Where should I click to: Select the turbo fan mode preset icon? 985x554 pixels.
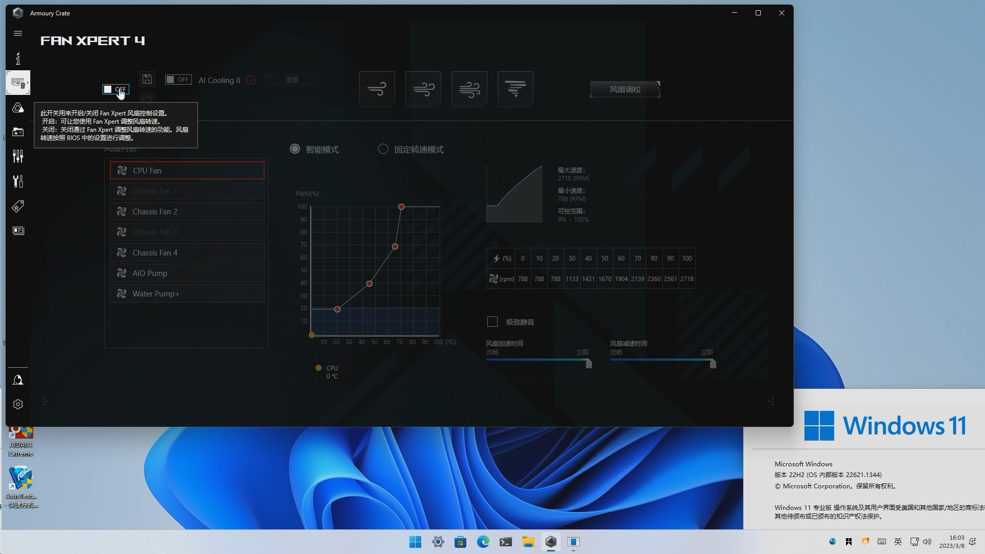(x=469, y=89)
